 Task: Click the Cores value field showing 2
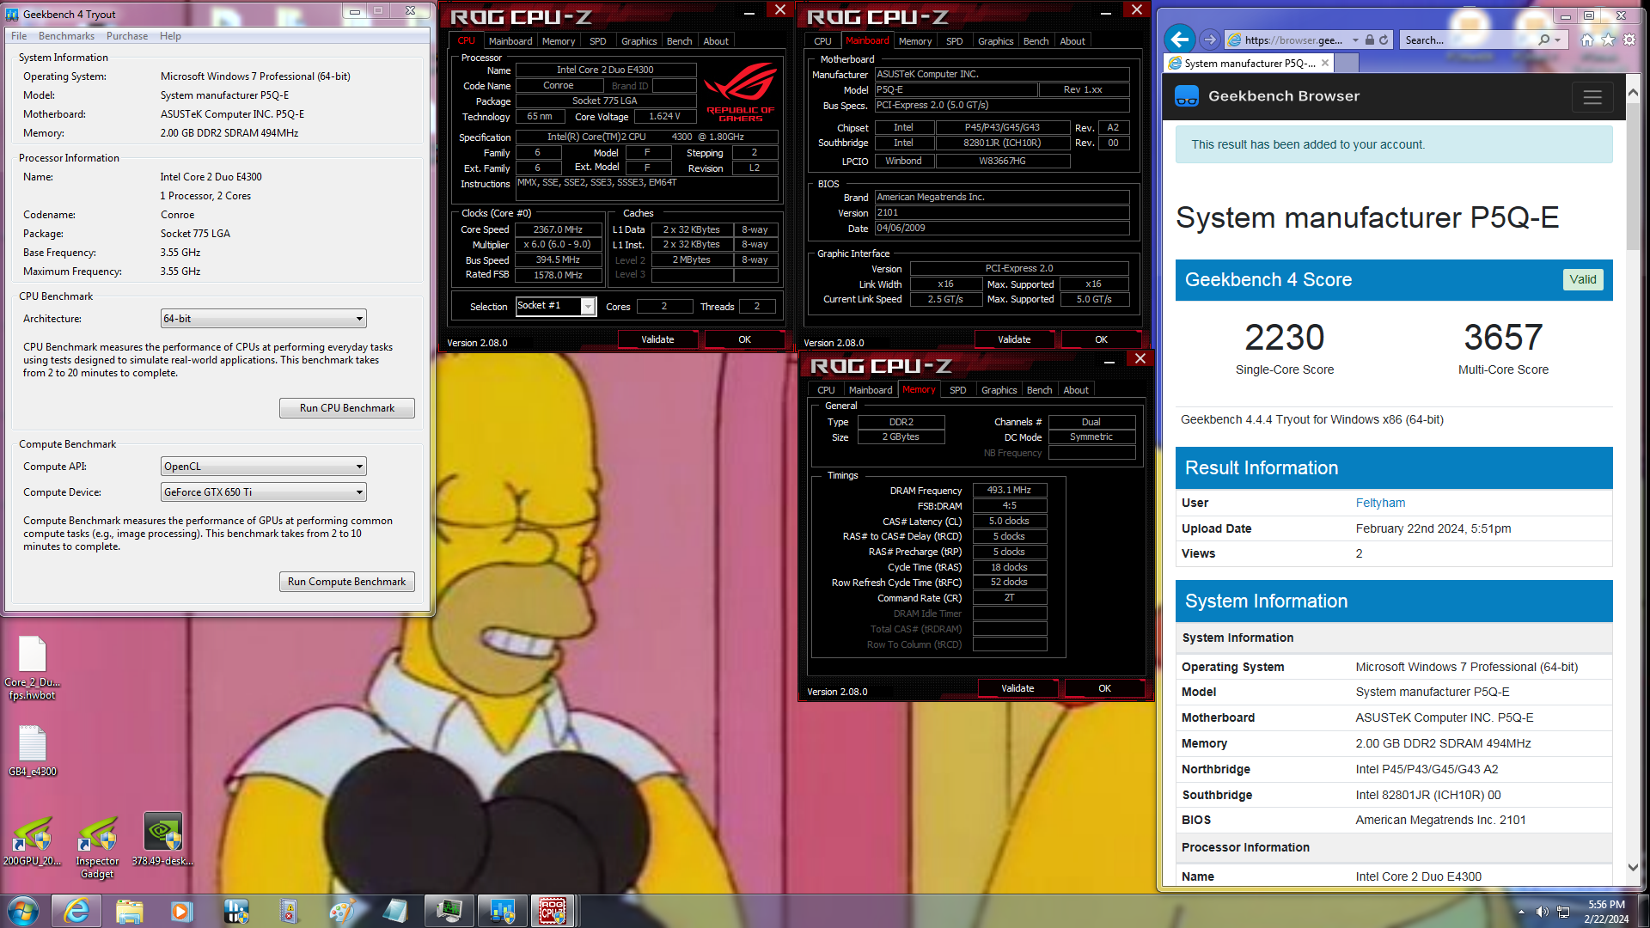[663, 307]
